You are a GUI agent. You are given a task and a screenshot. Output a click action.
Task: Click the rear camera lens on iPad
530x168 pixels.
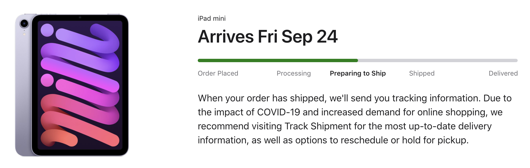coord(24,24)
